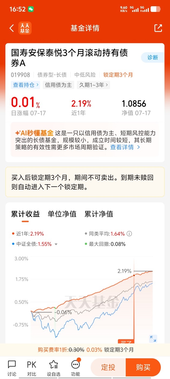Image resolution: width=170 pixels, height=379 pixels.
Task: Expand the 久期1~3年 tag
Action: [93, 85]
